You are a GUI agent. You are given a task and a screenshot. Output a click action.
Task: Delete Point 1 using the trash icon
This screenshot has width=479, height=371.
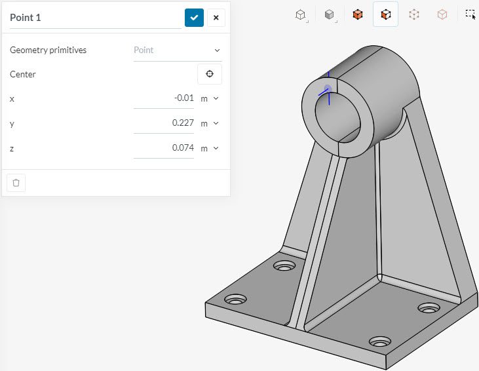pyautogui.click(x=16, y=183)
